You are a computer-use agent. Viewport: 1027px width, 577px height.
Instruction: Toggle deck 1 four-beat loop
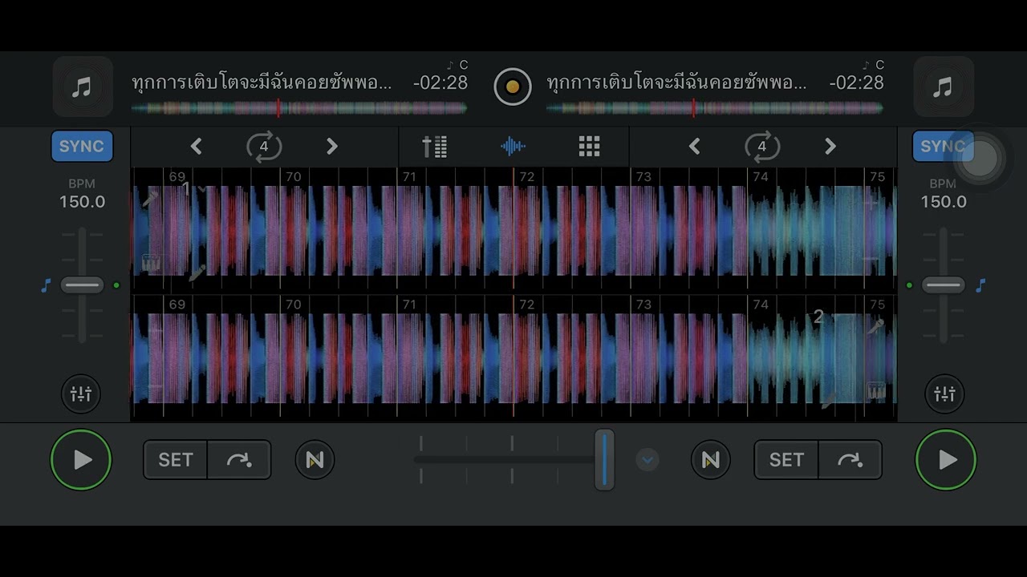coord(263,147)
